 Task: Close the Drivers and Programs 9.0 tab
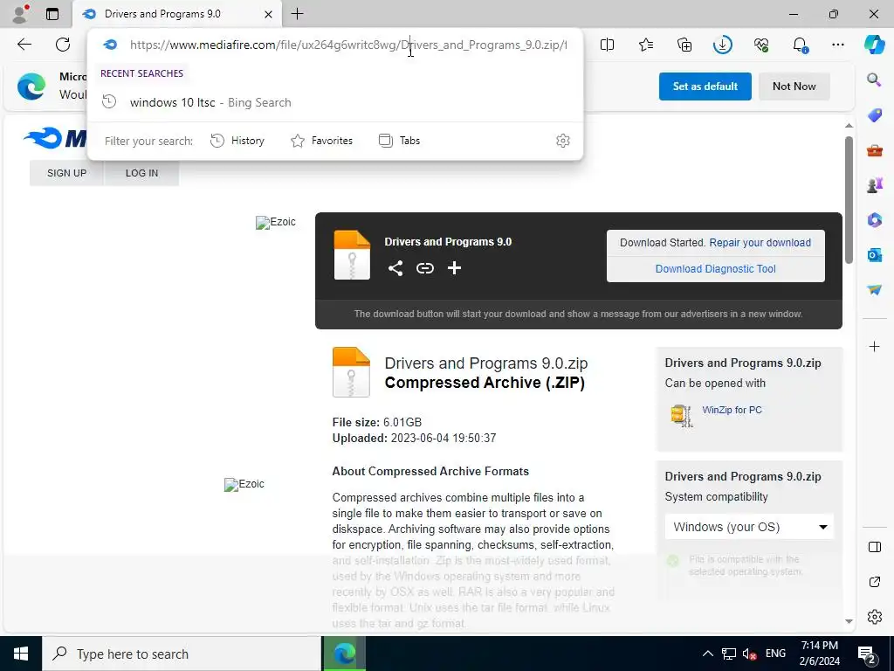coord(268,14)
